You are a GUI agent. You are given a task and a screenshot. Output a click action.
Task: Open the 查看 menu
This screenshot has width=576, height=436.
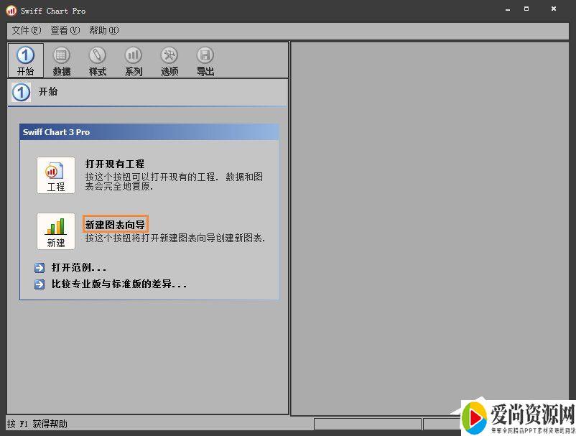[64, 30]
